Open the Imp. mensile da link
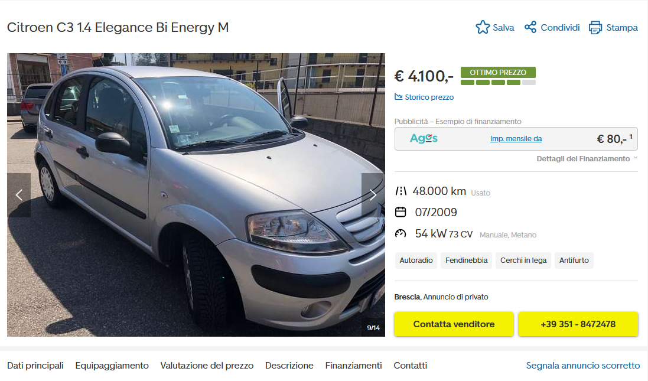This screenshot has height=381, width=648. (516, 139)
